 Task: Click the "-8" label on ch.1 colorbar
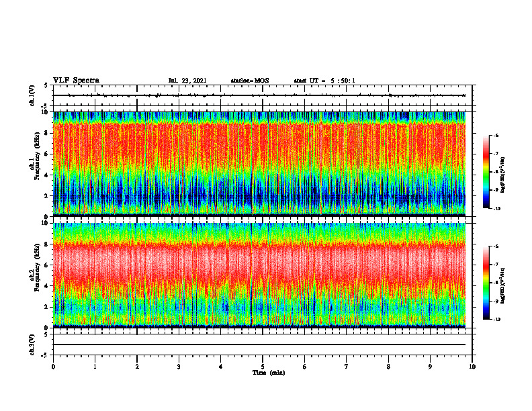point(496,172)
